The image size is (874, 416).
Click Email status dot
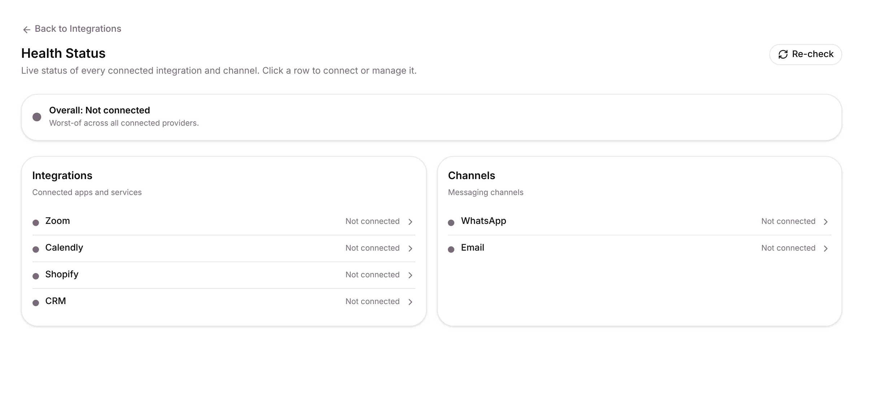click(451, 249)
